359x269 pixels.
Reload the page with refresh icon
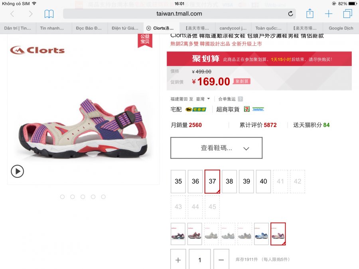290,14
